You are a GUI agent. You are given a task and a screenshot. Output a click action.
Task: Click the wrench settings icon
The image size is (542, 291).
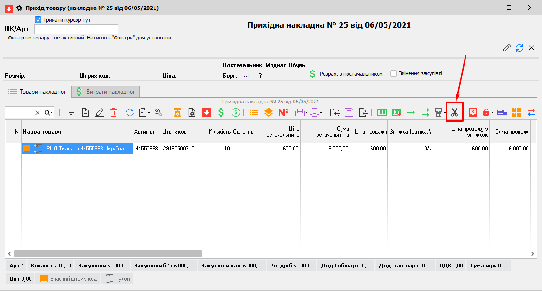coord(158,112)
